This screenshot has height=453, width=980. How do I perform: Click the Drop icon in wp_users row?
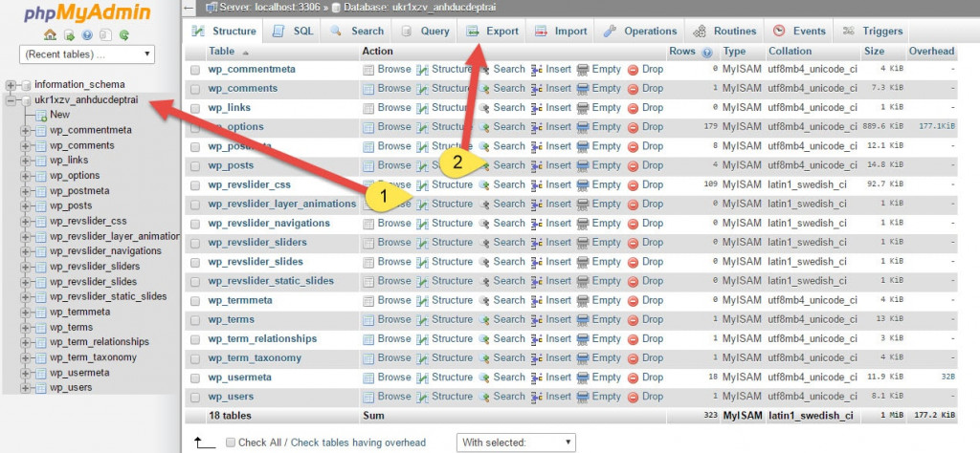633,398
